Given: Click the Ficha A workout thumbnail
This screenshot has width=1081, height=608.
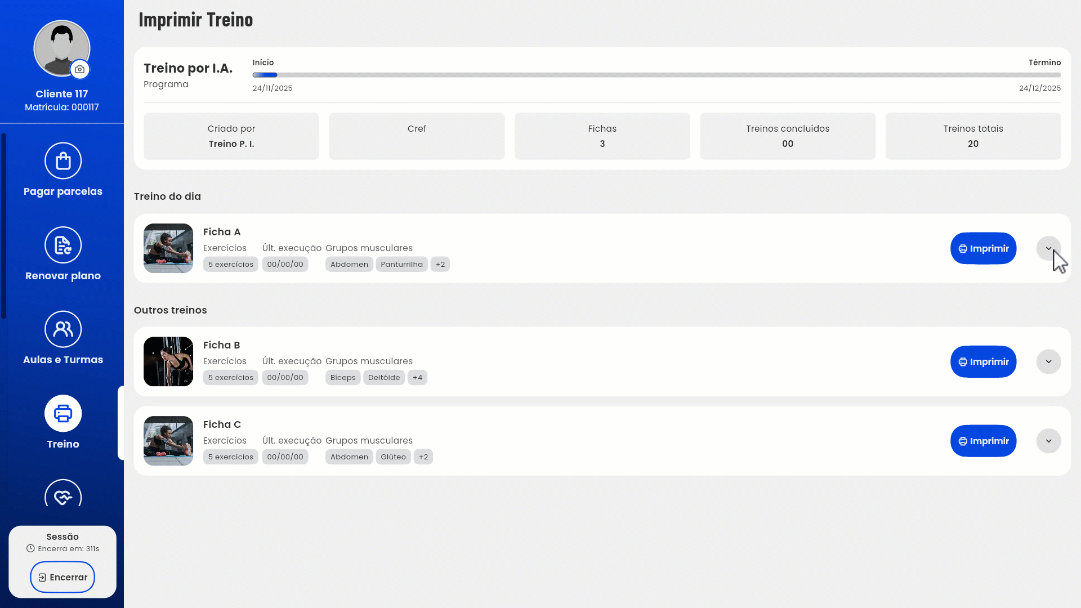Looking at the screenshot, I should click(x=168, y=248).
